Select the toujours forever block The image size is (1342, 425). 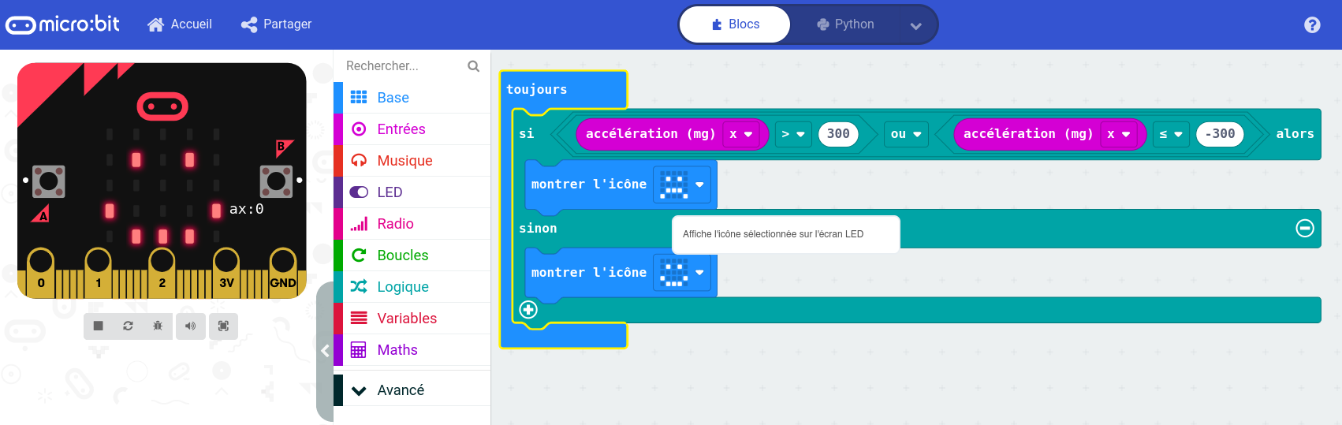tap(537, 90)
